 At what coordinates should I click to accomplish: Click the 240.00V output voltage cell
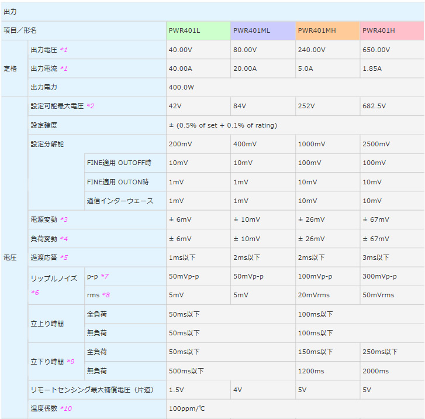pos(328,50)
